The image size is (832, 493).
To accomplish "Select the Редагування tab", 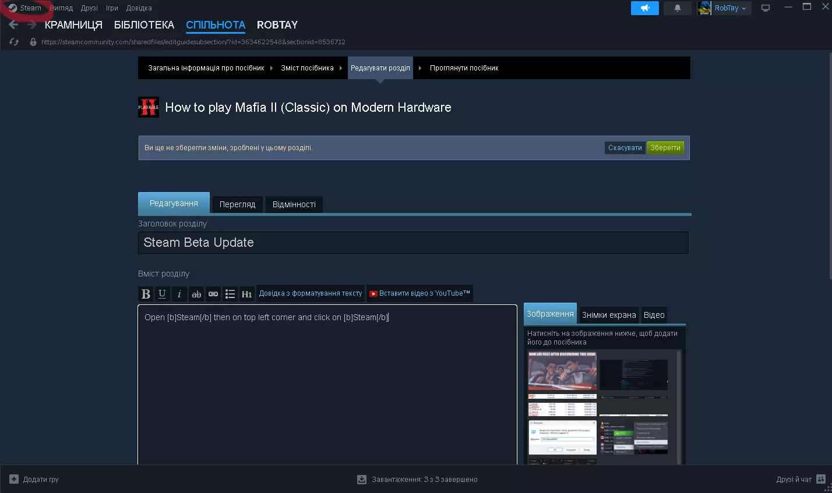I will [174, 203].
